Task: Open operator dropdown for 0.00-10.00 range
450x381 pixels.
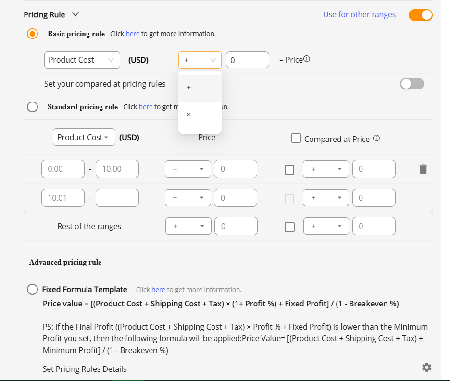Action: point(187,169)
